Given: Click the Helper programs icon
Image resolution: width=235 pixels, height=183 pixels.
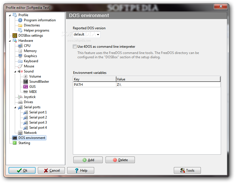Looking at the screenshot, I should (20, 30).
